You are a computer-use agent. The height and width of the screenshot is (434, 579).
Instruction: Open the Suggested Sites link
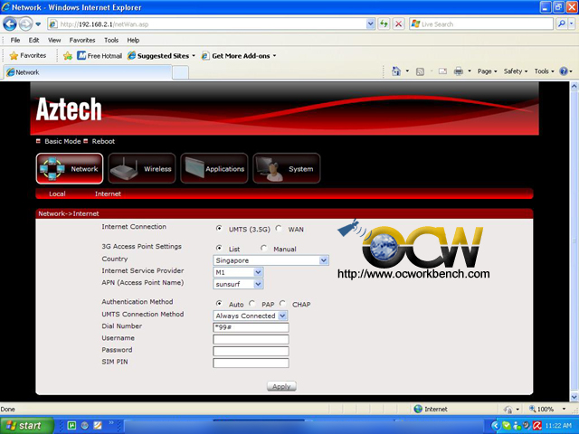coord(161,56)
